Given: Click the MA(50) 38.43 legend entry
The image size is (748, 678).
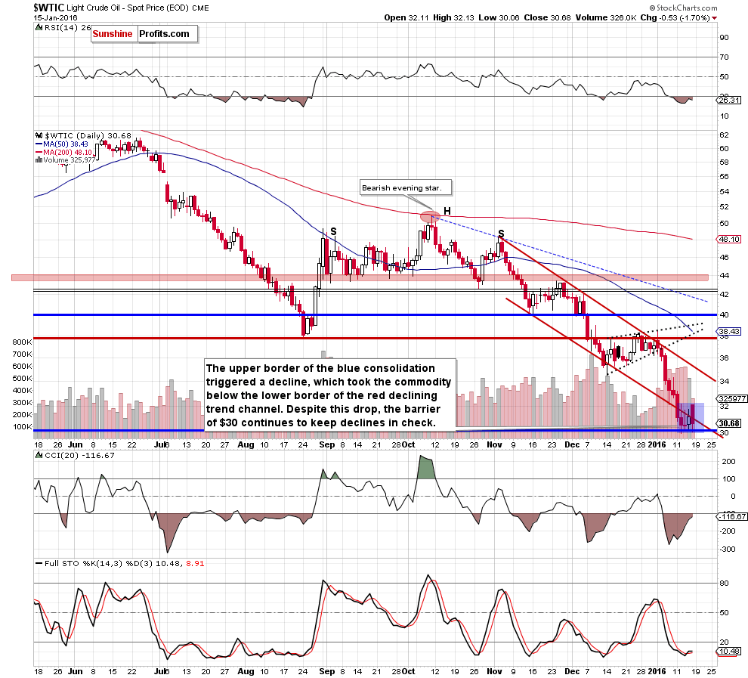Looking at the screenshot, I should point(66,144).
